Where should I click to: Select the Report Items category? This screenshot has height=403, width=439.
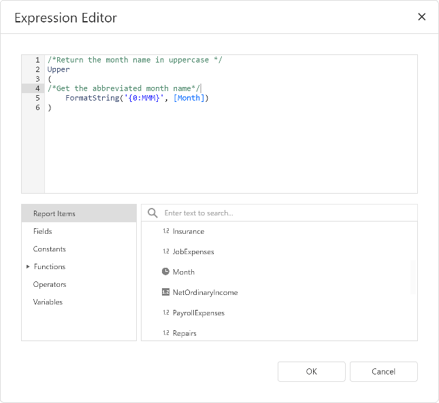(54, 213)
